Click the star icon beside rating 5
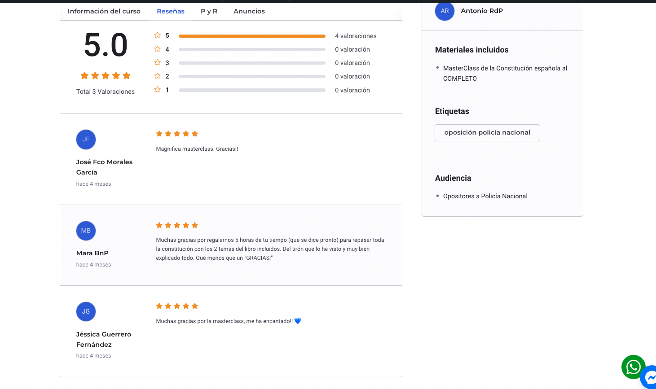 158,35
